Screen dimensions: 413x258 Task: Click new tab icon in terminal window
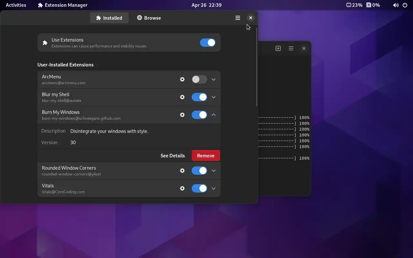coord(278,48)
